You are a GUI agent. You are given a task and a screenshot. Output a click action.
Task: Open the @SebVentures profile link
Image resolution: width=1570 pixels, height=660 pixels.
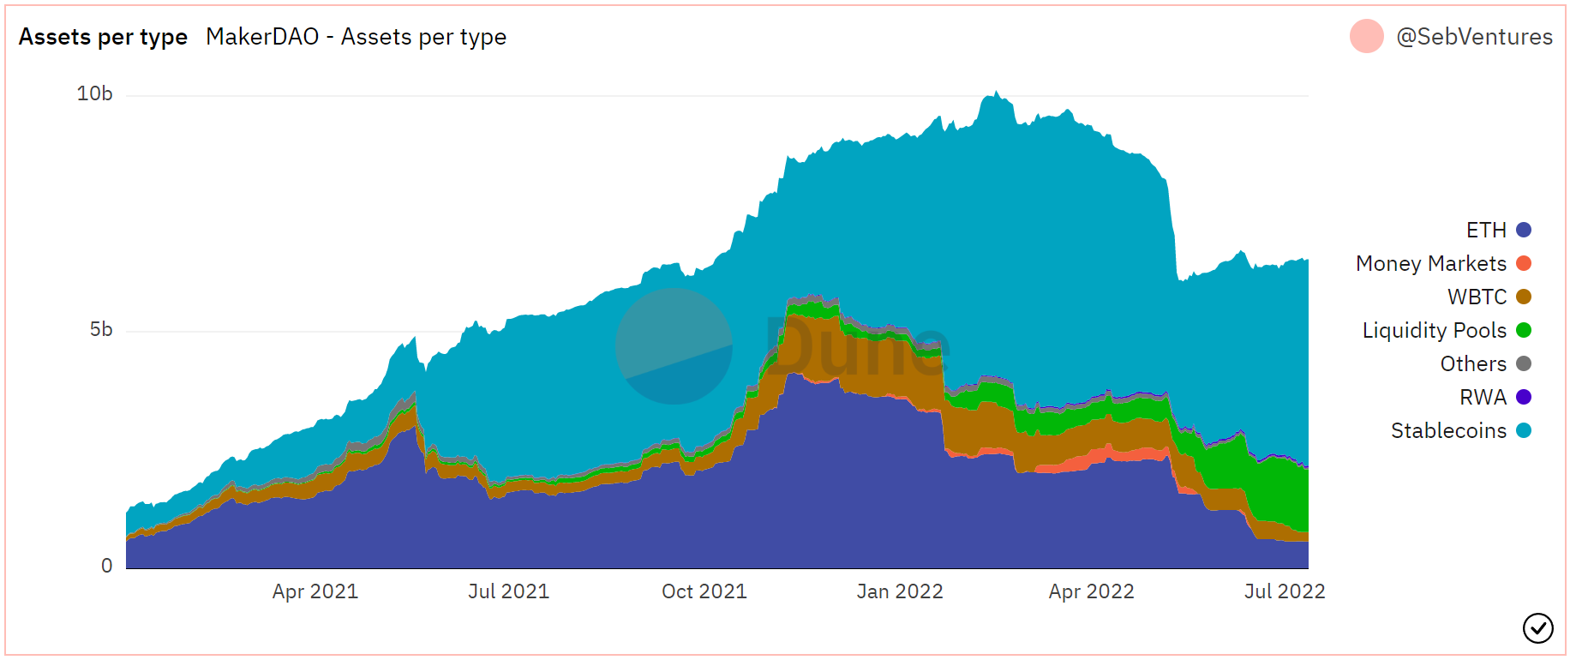tap(1474, 37)
